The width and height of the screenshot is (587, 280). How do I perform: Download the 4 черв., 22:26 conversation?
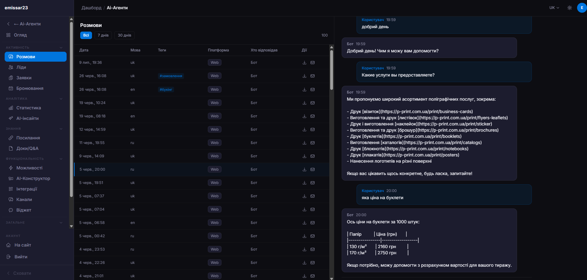click(304, 263)
